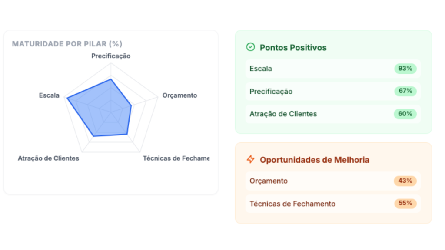
Task: Click the Oportunidades de Melhoria heading text
Action: (x=315, y=160)
